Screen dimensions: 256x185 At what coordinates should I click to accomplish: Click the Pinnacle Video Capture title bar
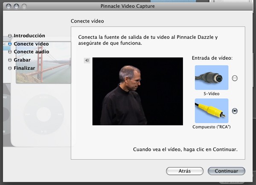(x=128, y=6)
